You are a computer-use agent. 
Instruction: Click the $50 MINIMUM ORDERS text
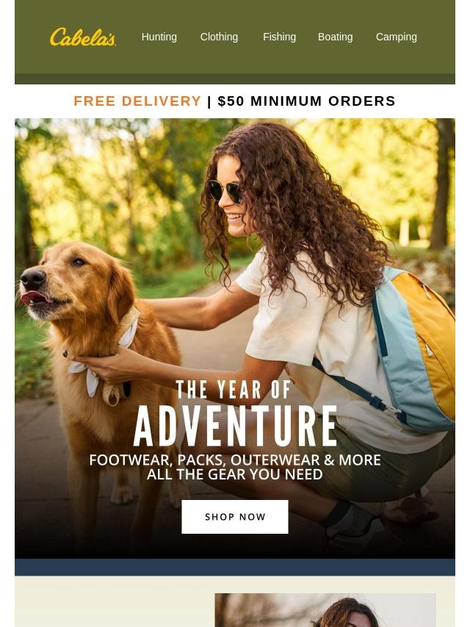306,101
